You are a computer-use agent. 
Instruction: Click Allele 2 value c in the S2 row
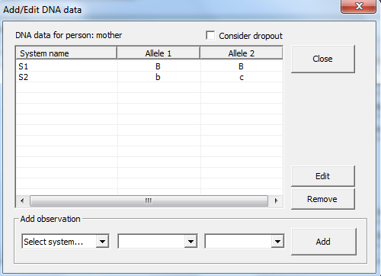[242, 77]
